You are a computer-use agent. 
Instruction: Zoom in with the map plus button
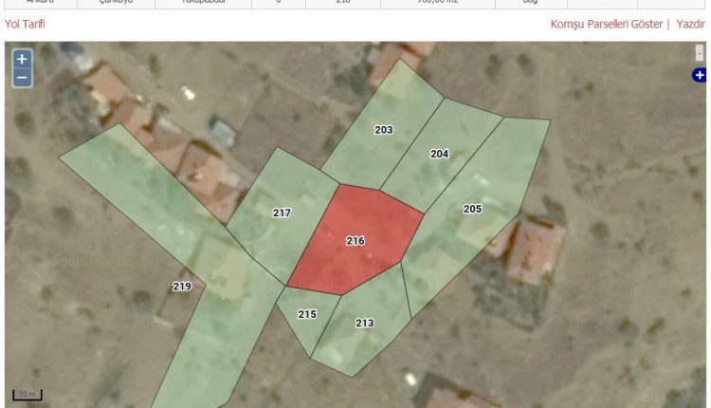point(22,59)
